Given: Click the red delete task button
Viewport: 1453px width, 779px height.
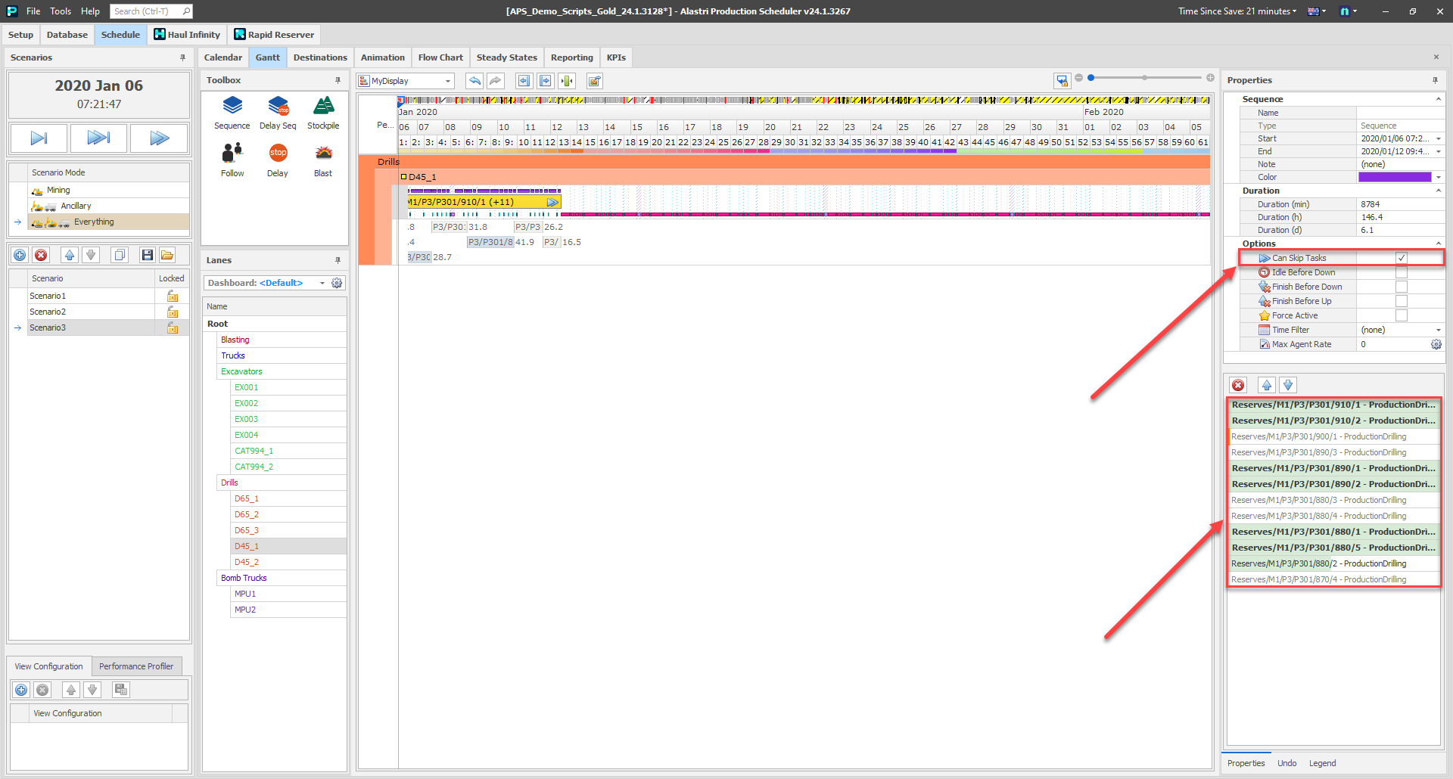Looking at the screenshot, I should [1238, 385].
